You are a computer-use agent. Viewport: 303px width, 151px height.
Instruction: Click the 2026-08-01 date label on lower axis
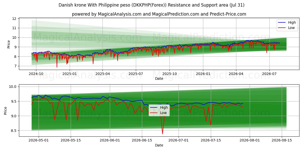250,140
